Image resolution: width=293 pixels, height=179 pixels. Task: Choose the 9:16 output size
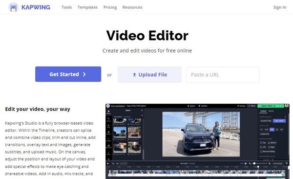tap(266, 130)
